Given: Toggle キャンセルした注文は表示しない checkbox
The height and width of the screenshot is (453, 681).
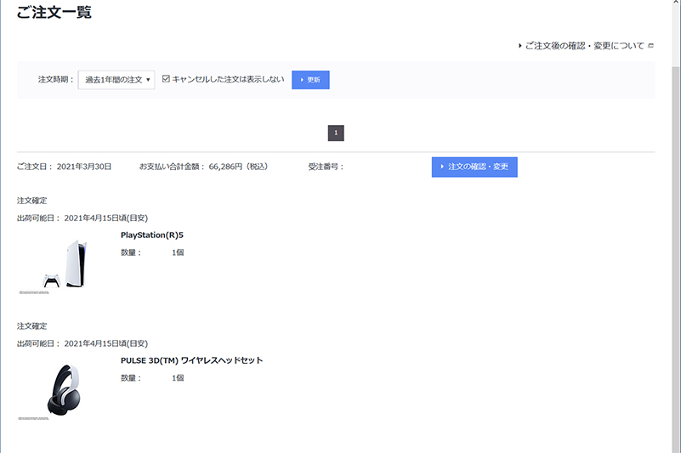Looking at the screenshot, I should [166, 79].
